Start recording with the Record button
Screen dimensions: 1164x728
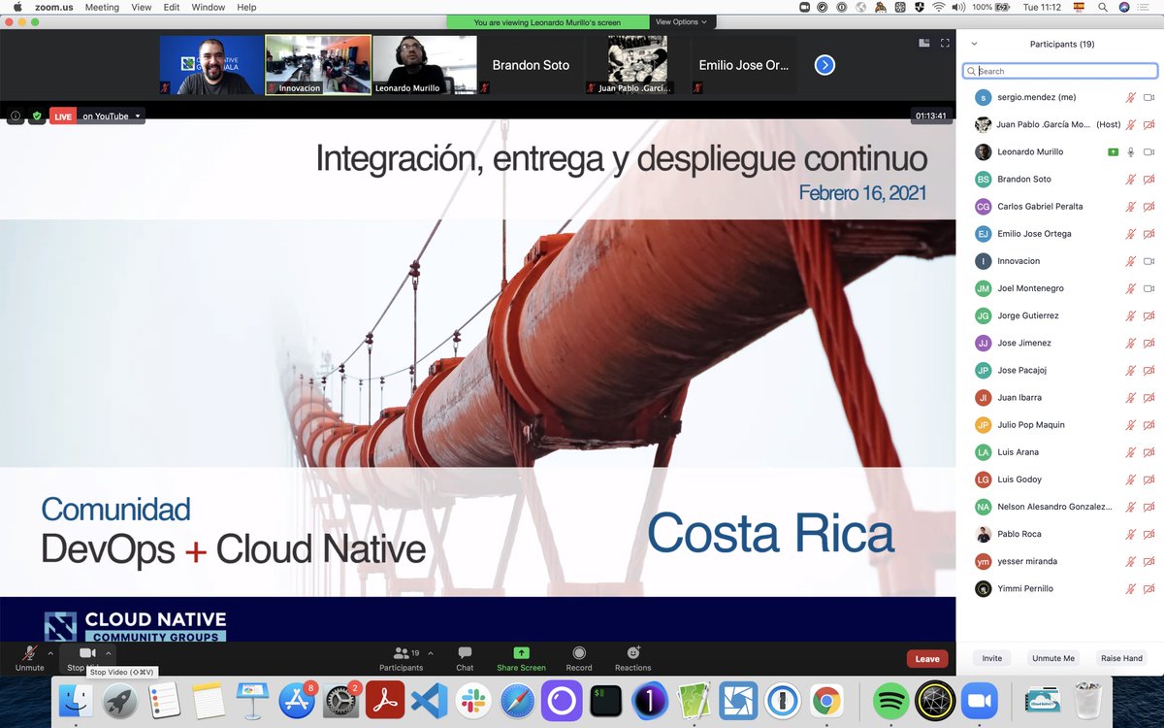coord(579,659)
